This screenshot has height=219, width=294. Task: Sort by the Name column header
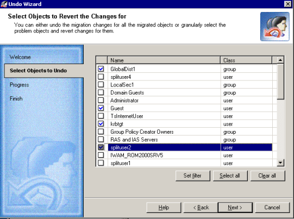pos(164,60)
